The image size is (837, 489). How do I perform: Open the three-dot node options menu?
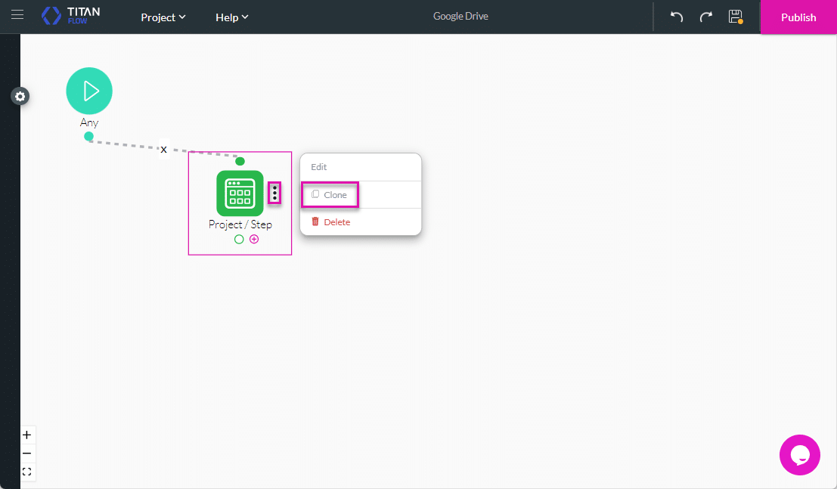[x=274, y=193]
